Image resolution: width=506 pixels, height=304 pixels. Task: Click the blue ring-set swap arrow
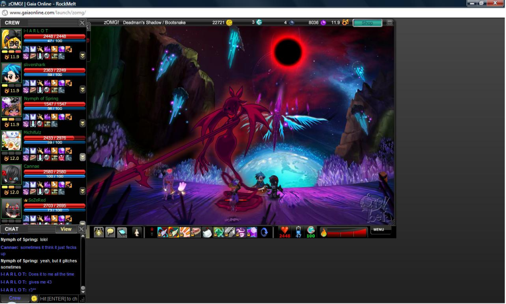264,232
